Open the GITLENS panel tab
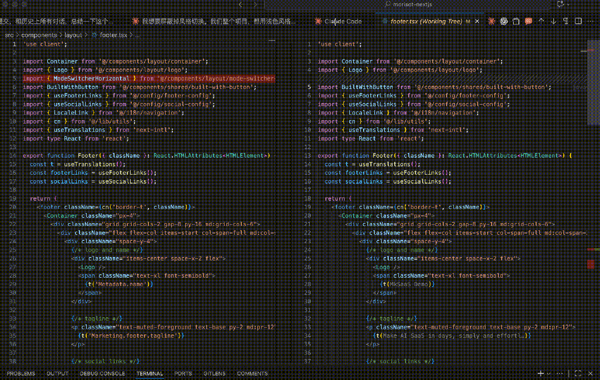Image resolution: width=600 pixels, height=380 pixels. click(x=214, y=373)
